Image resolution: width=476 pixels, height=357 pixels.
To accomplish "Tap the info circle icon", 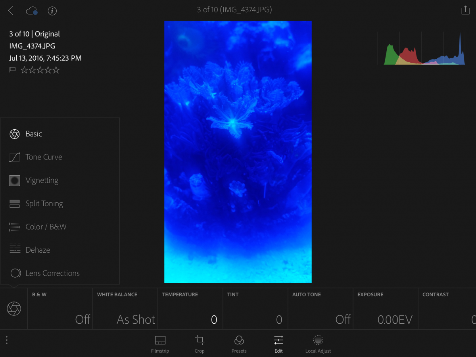I will (x=52, y=11).
